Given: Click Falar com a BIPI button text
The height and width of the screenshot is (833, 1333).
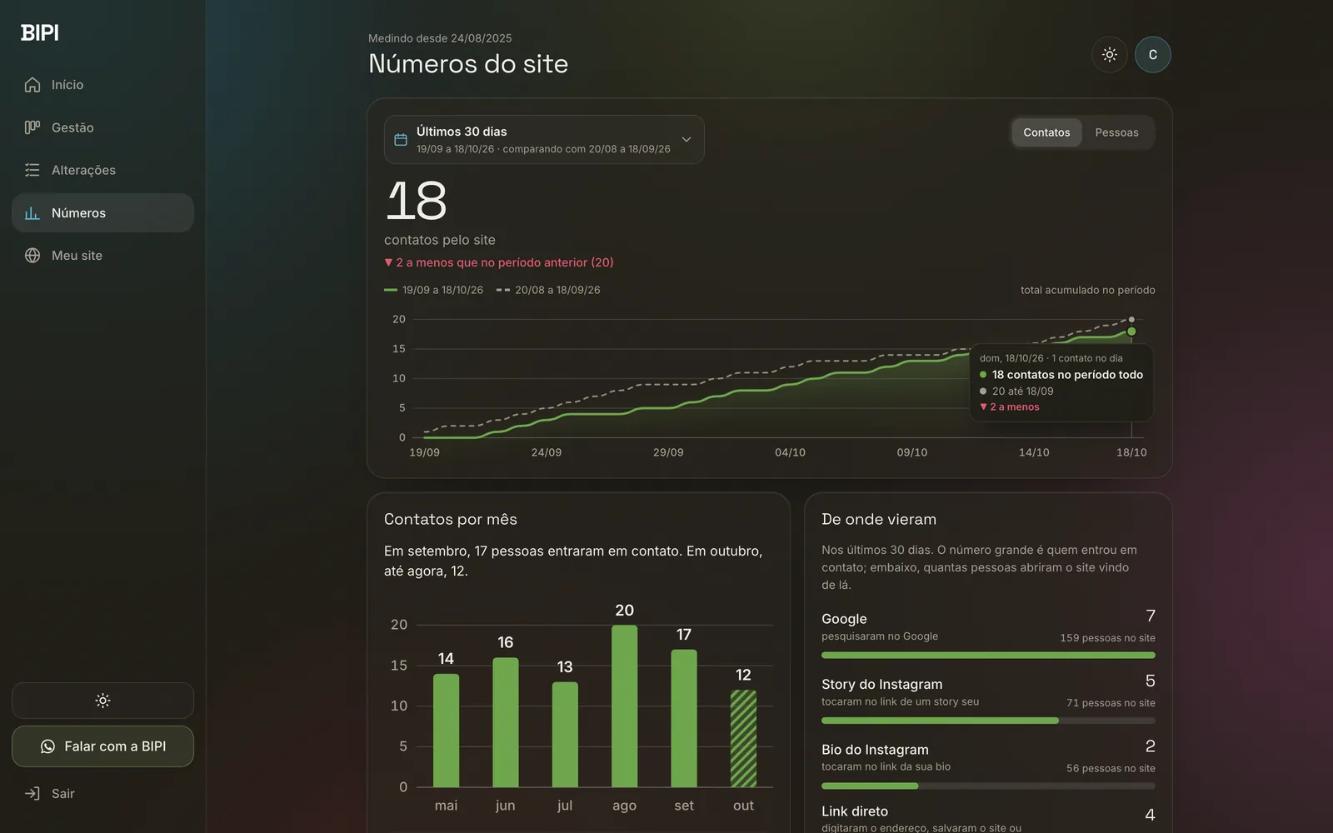Looking at the screenshot, I should point(115,746).
